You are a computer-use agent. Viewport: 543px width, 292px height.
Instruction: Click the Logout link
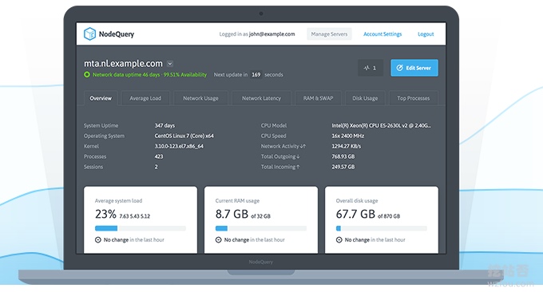click(426, 34)
